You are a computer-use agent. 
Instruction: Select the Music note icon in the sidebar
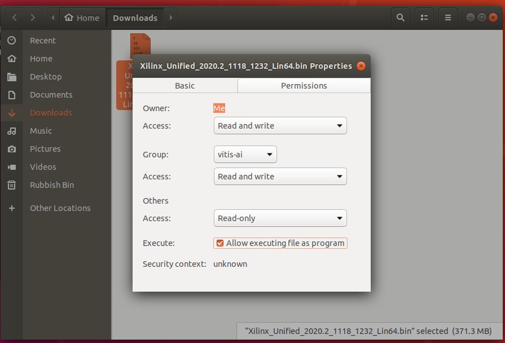point(11,131)
